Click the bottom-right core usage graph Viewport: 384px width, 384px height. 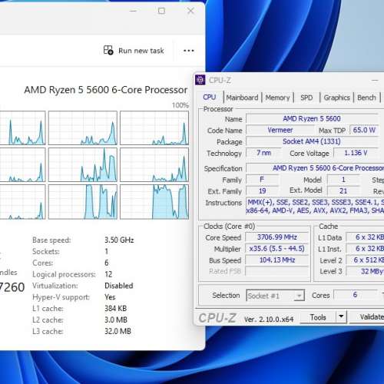(154, 202)
